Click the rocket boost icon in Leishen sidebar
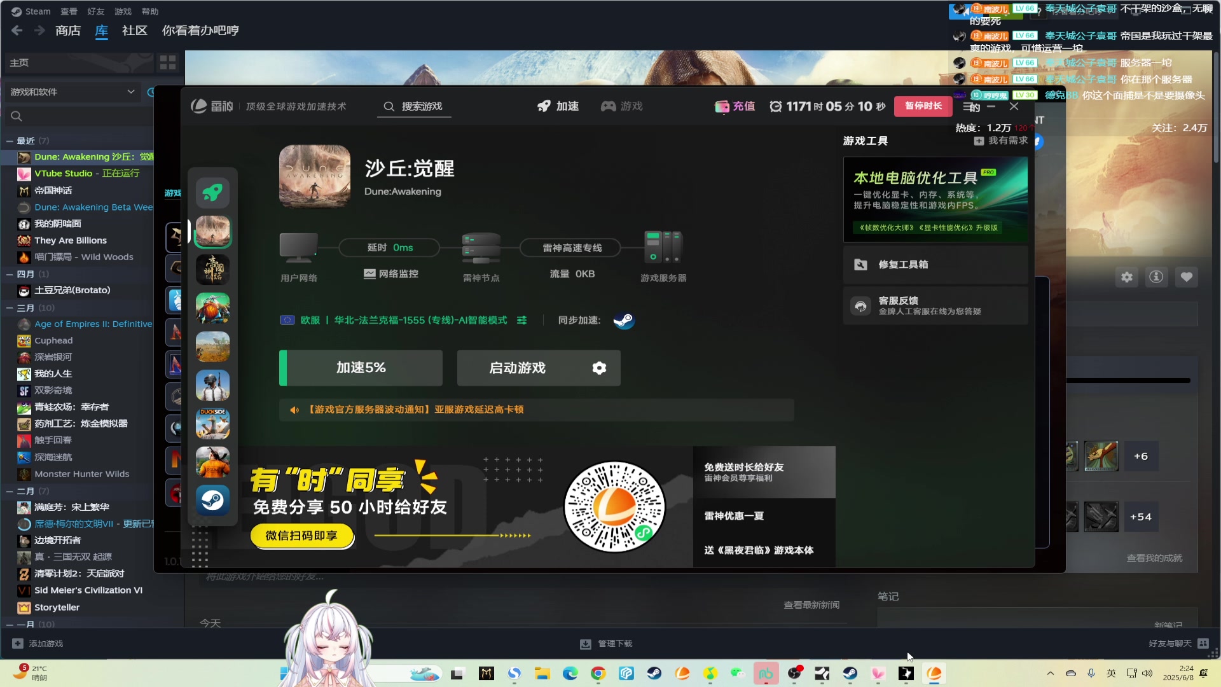1221x687 pixels. pos(212,193)
